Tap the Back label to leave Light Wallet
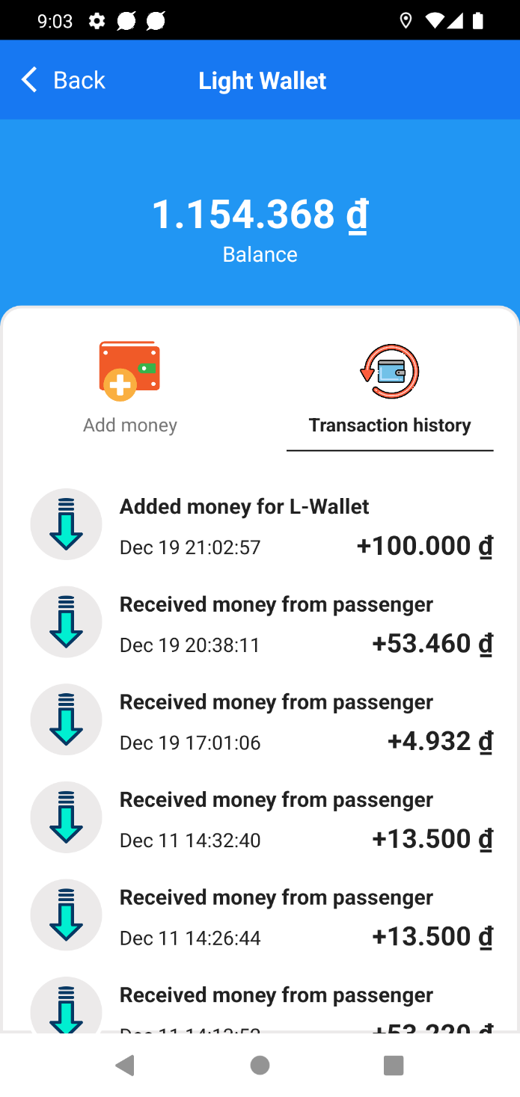 tap(78, 79)
